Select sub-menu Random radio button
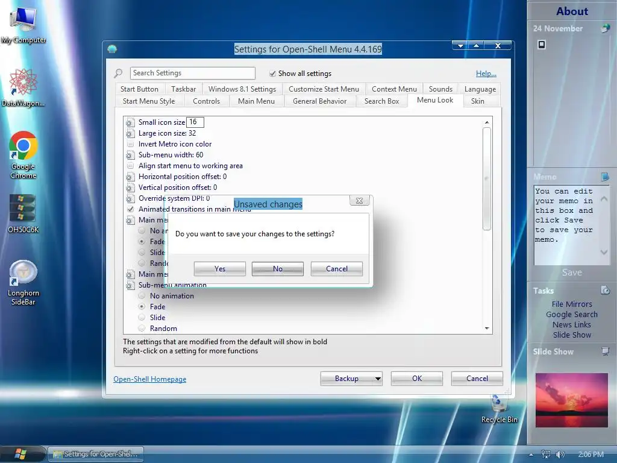 click(x=142, y=328)
